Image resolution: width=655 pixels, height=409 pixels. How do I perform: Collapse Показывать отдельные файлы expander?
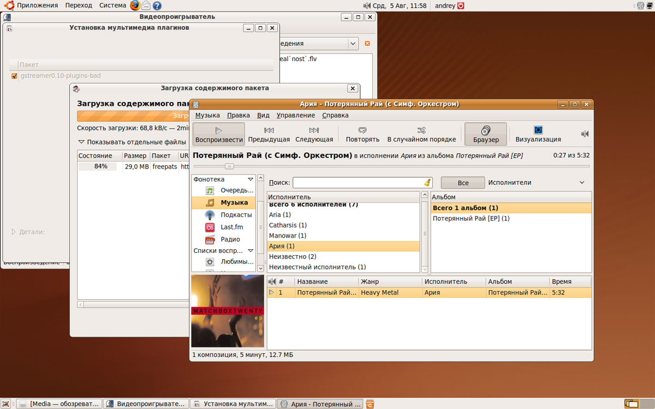click(133, 142)
